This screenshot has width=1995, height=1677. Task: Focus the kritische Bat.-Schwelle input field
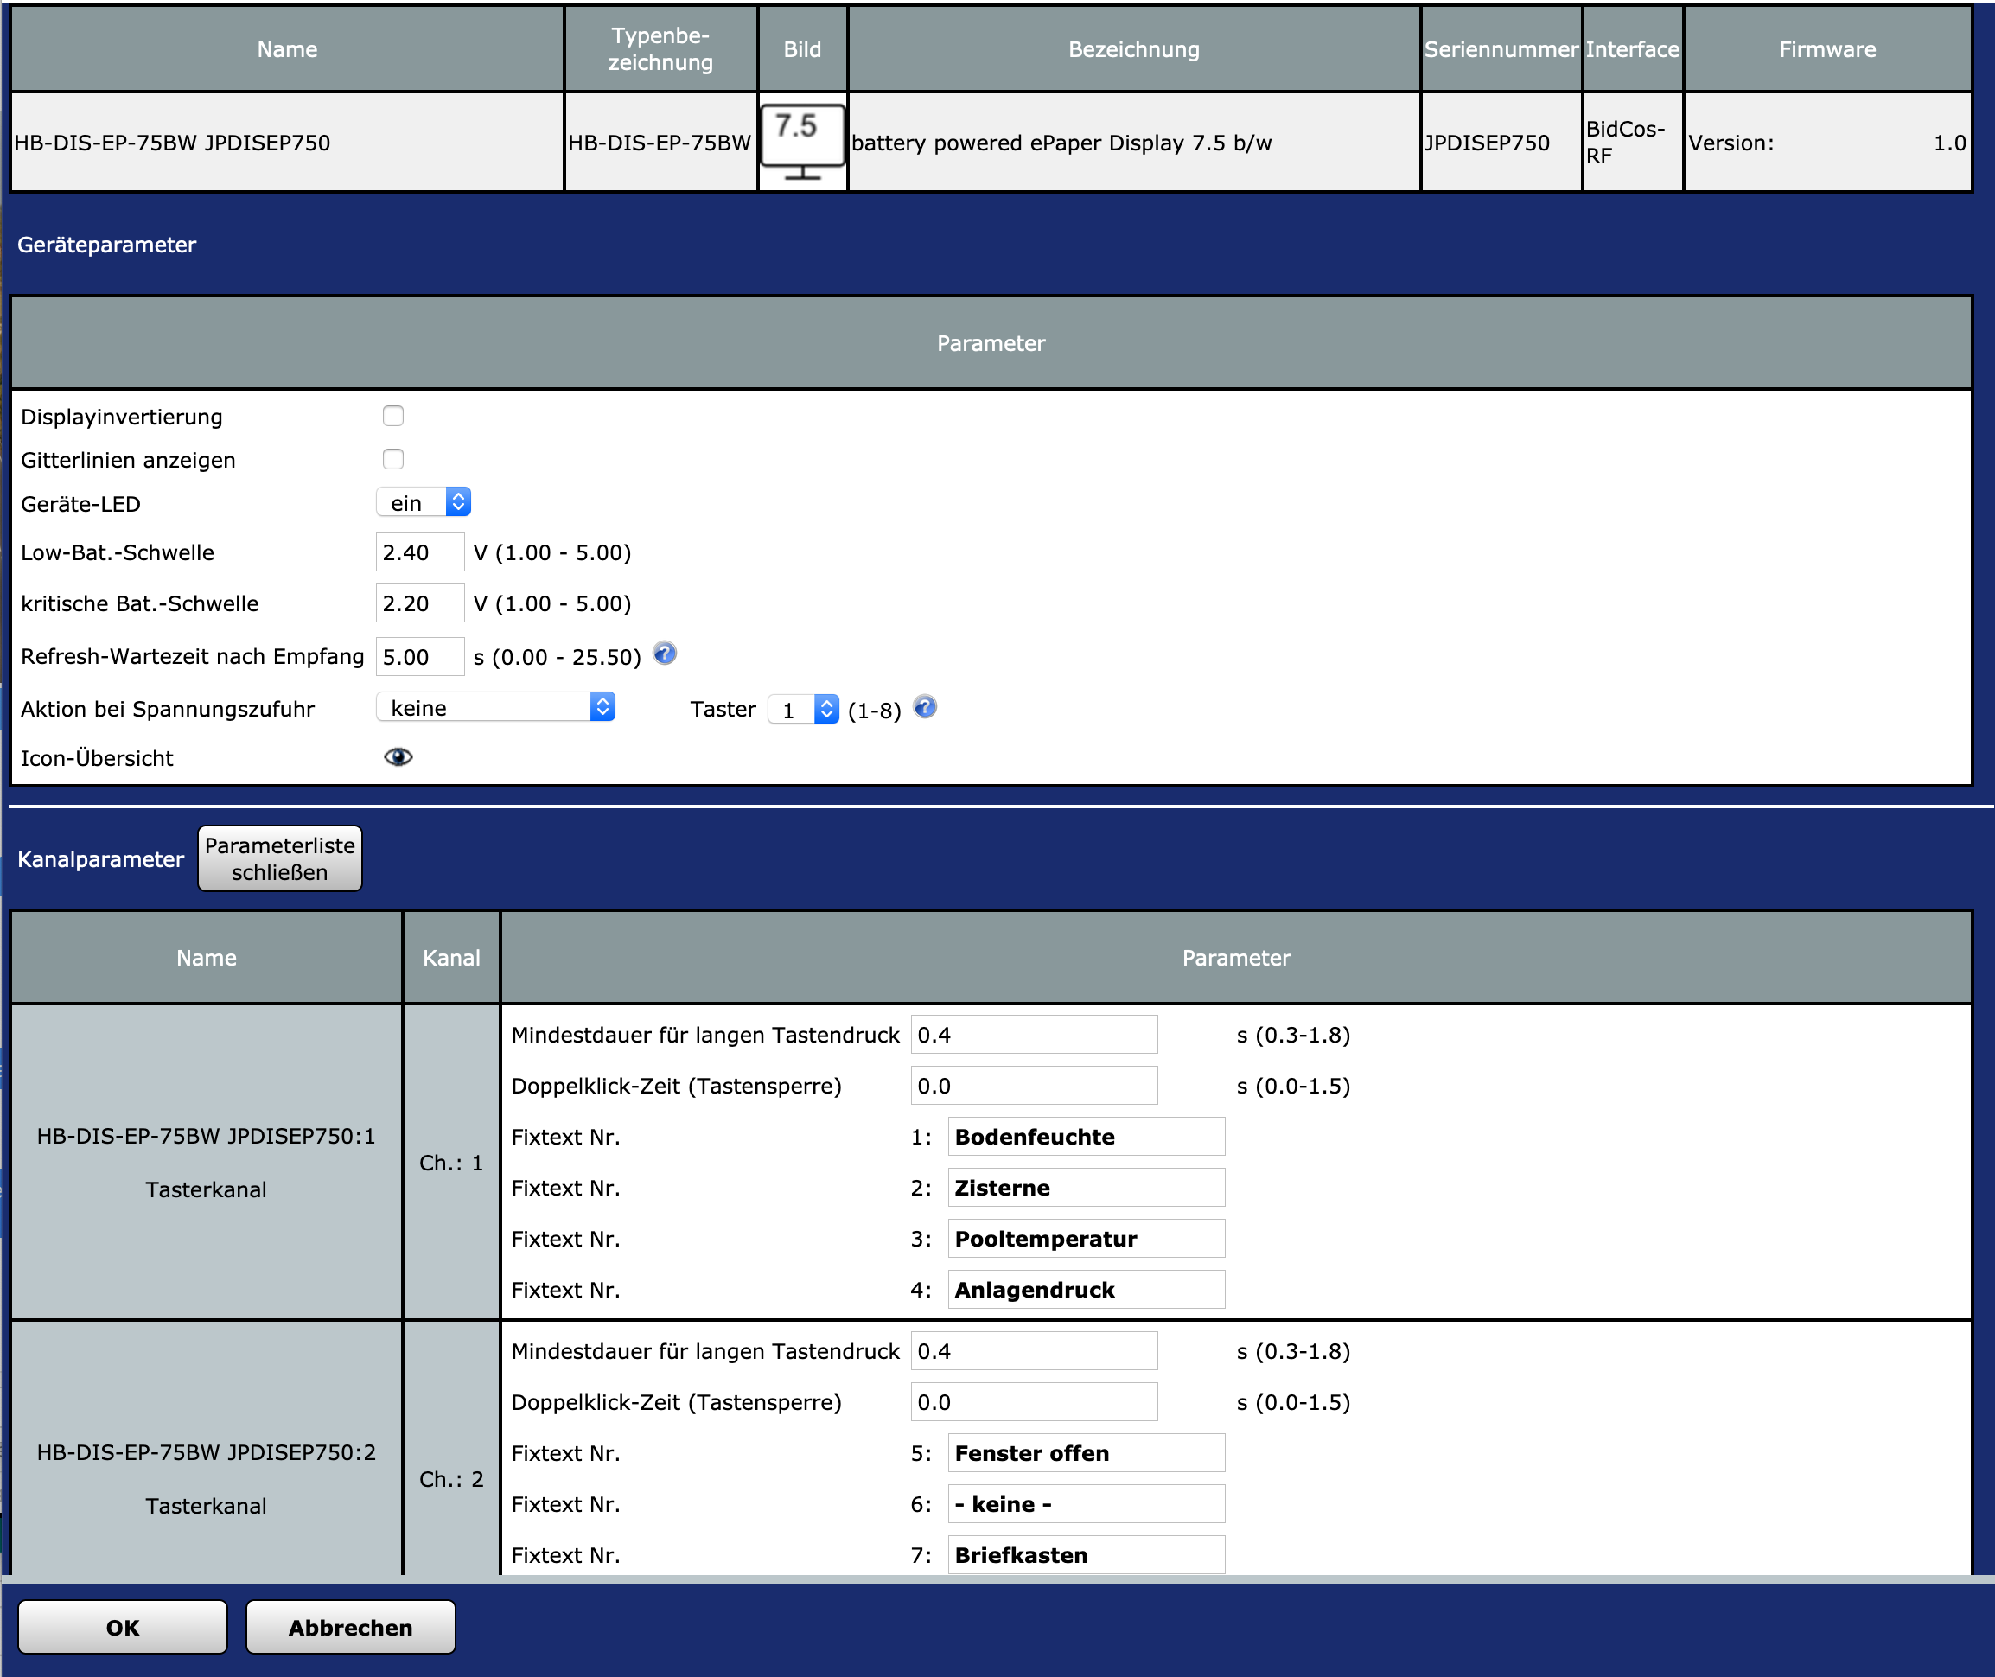[419, 603]
